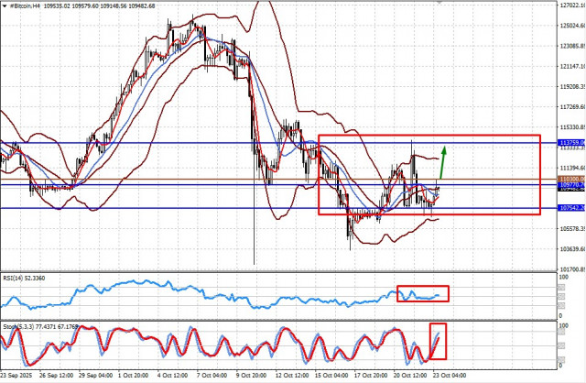The height and width of the screenshot is (383, 586).
Task: Click the 23 Sep 2025 date label
Action: pos(16,375)
